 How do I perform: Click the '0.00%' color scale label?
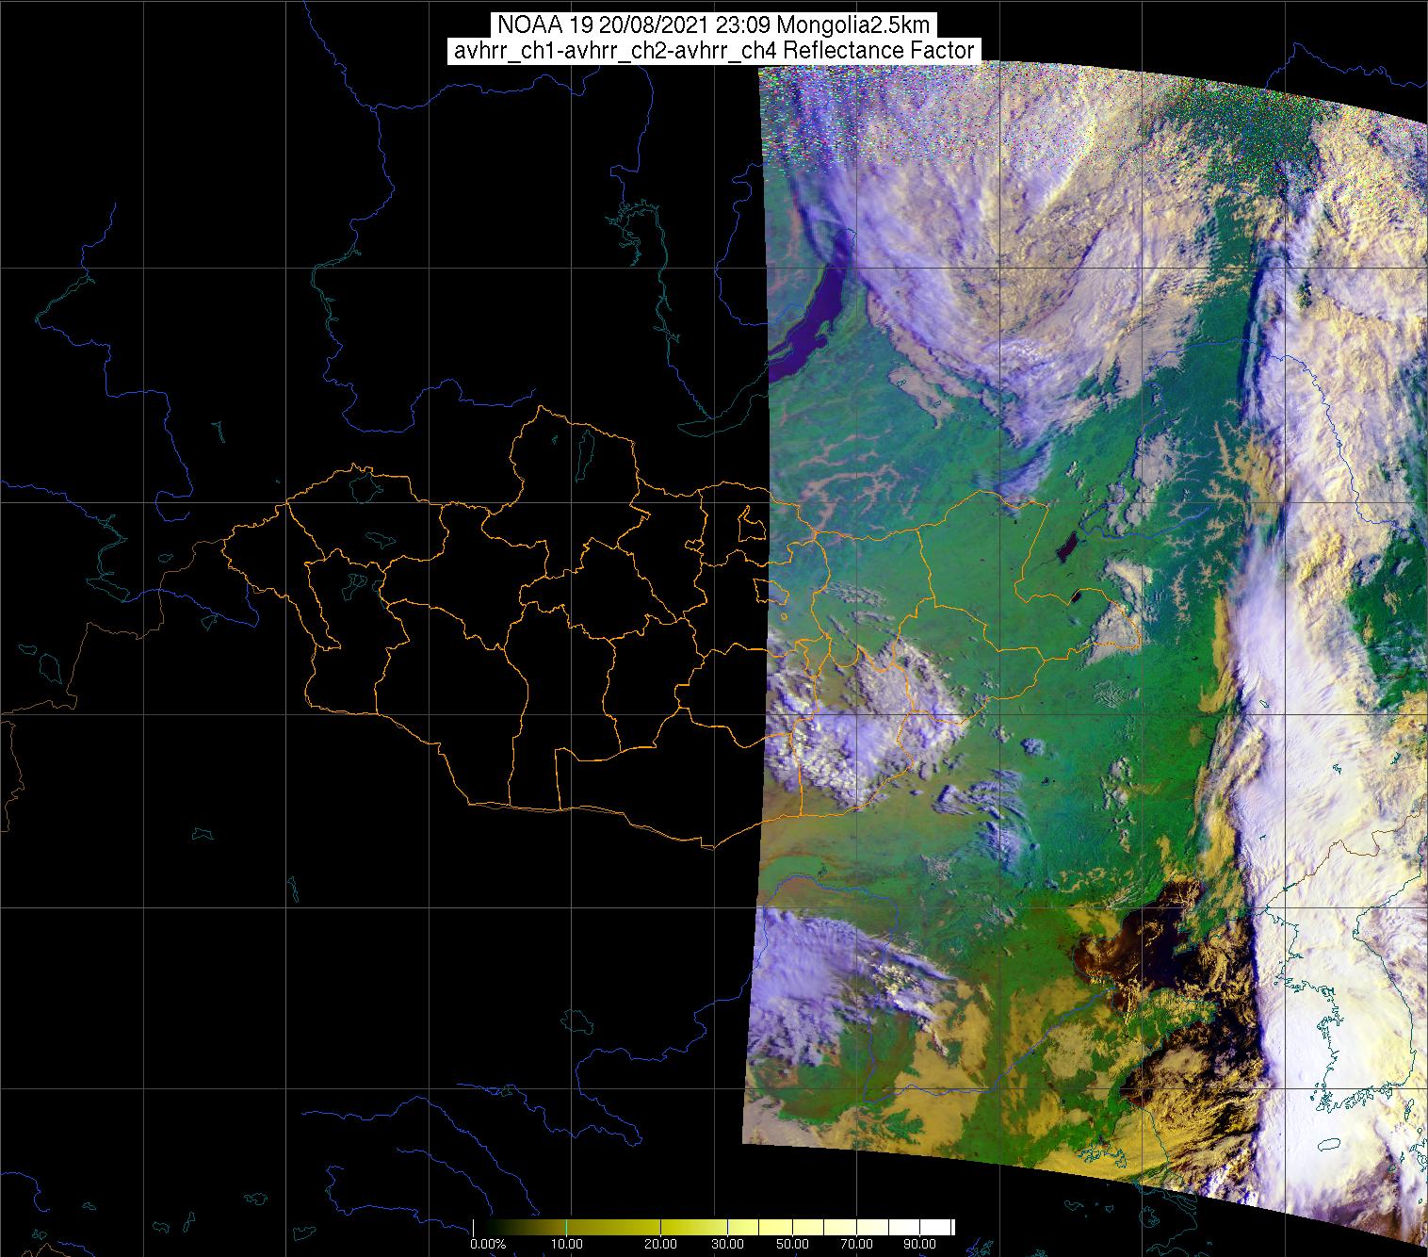[487, 1244]
